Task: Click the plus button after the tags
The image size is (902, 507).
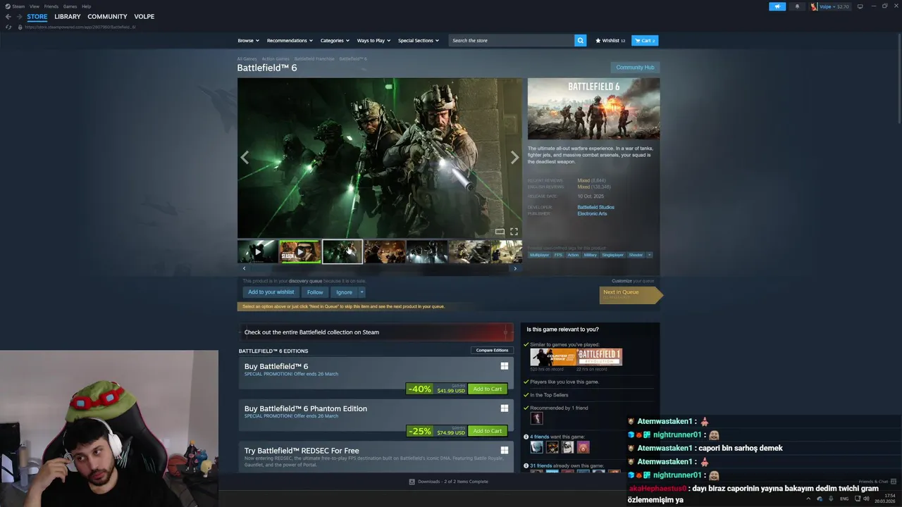Action: point(650,255)
